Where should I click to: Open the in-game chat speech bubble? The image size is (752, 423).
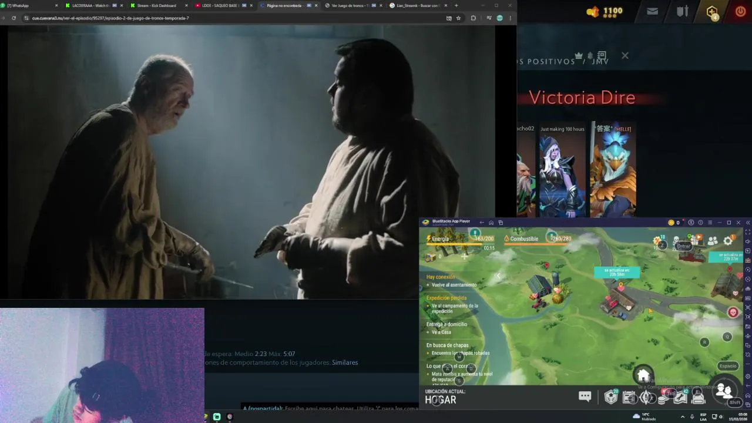point(585,397)
